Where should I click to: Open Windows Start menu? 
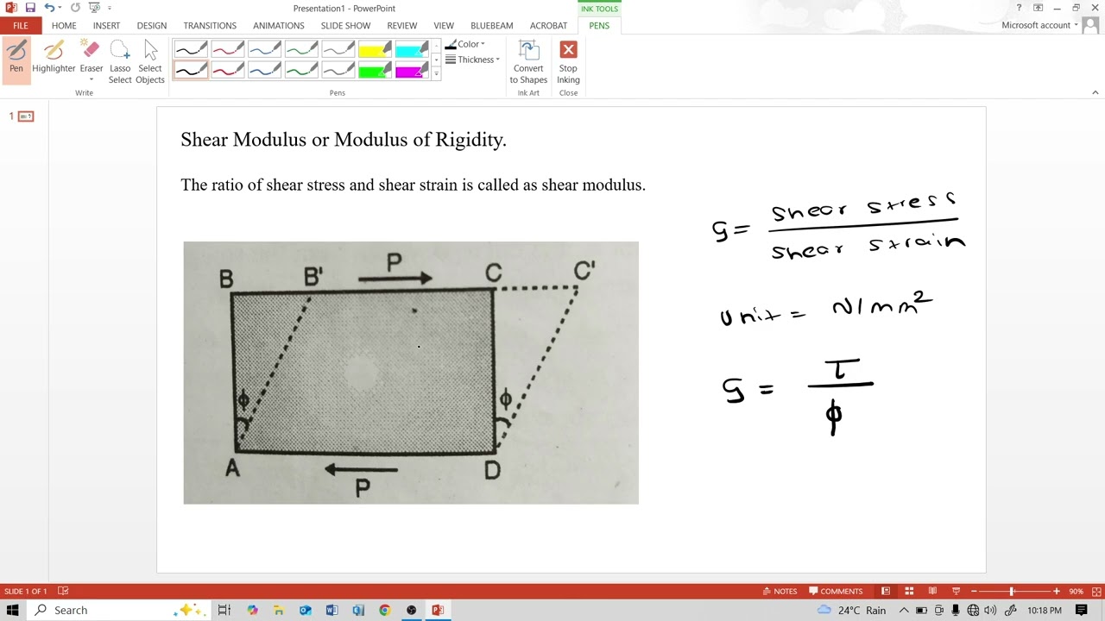click(12, 610)
